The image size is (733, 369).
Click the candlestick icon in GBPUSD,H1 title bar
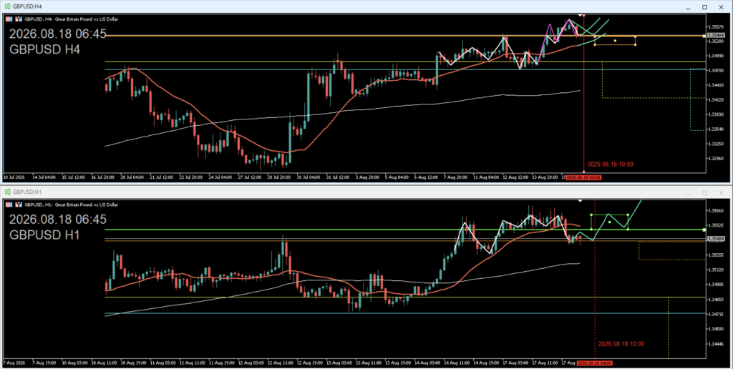pos(7,192)
